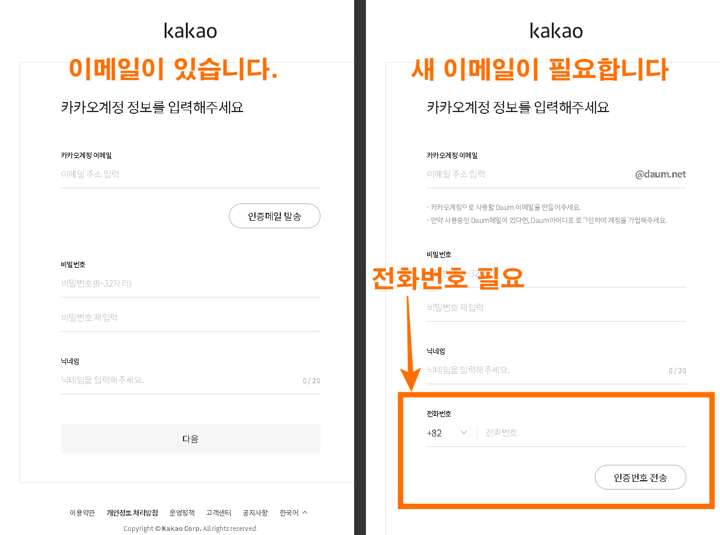Open the +82 country code dropdown
720x535 pixels.
tap(447, 433)
